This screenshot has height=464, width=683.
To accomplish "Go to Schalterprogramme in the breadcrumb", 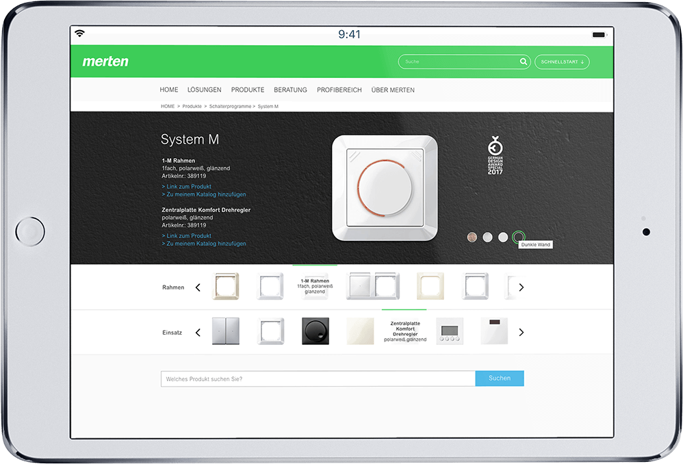I will 230,106.
